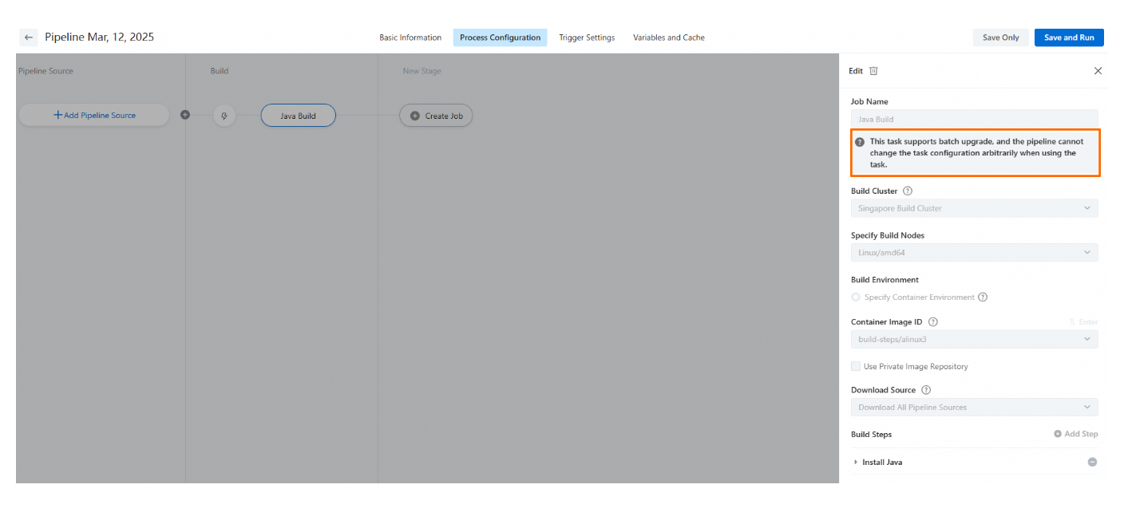The image size is (1124, 512).
Task: Open the Specify Build Nodes dropdown
Action: [x=975, y=253]
